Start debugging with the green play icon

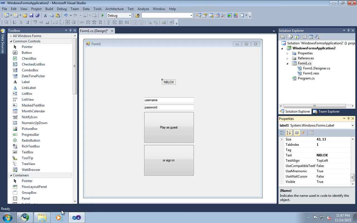point(103,16)
